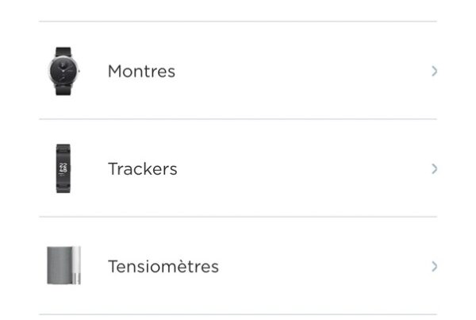476x320 pixels.
Task: Tap the grey blood pressure cuff image
Action: 63,265
